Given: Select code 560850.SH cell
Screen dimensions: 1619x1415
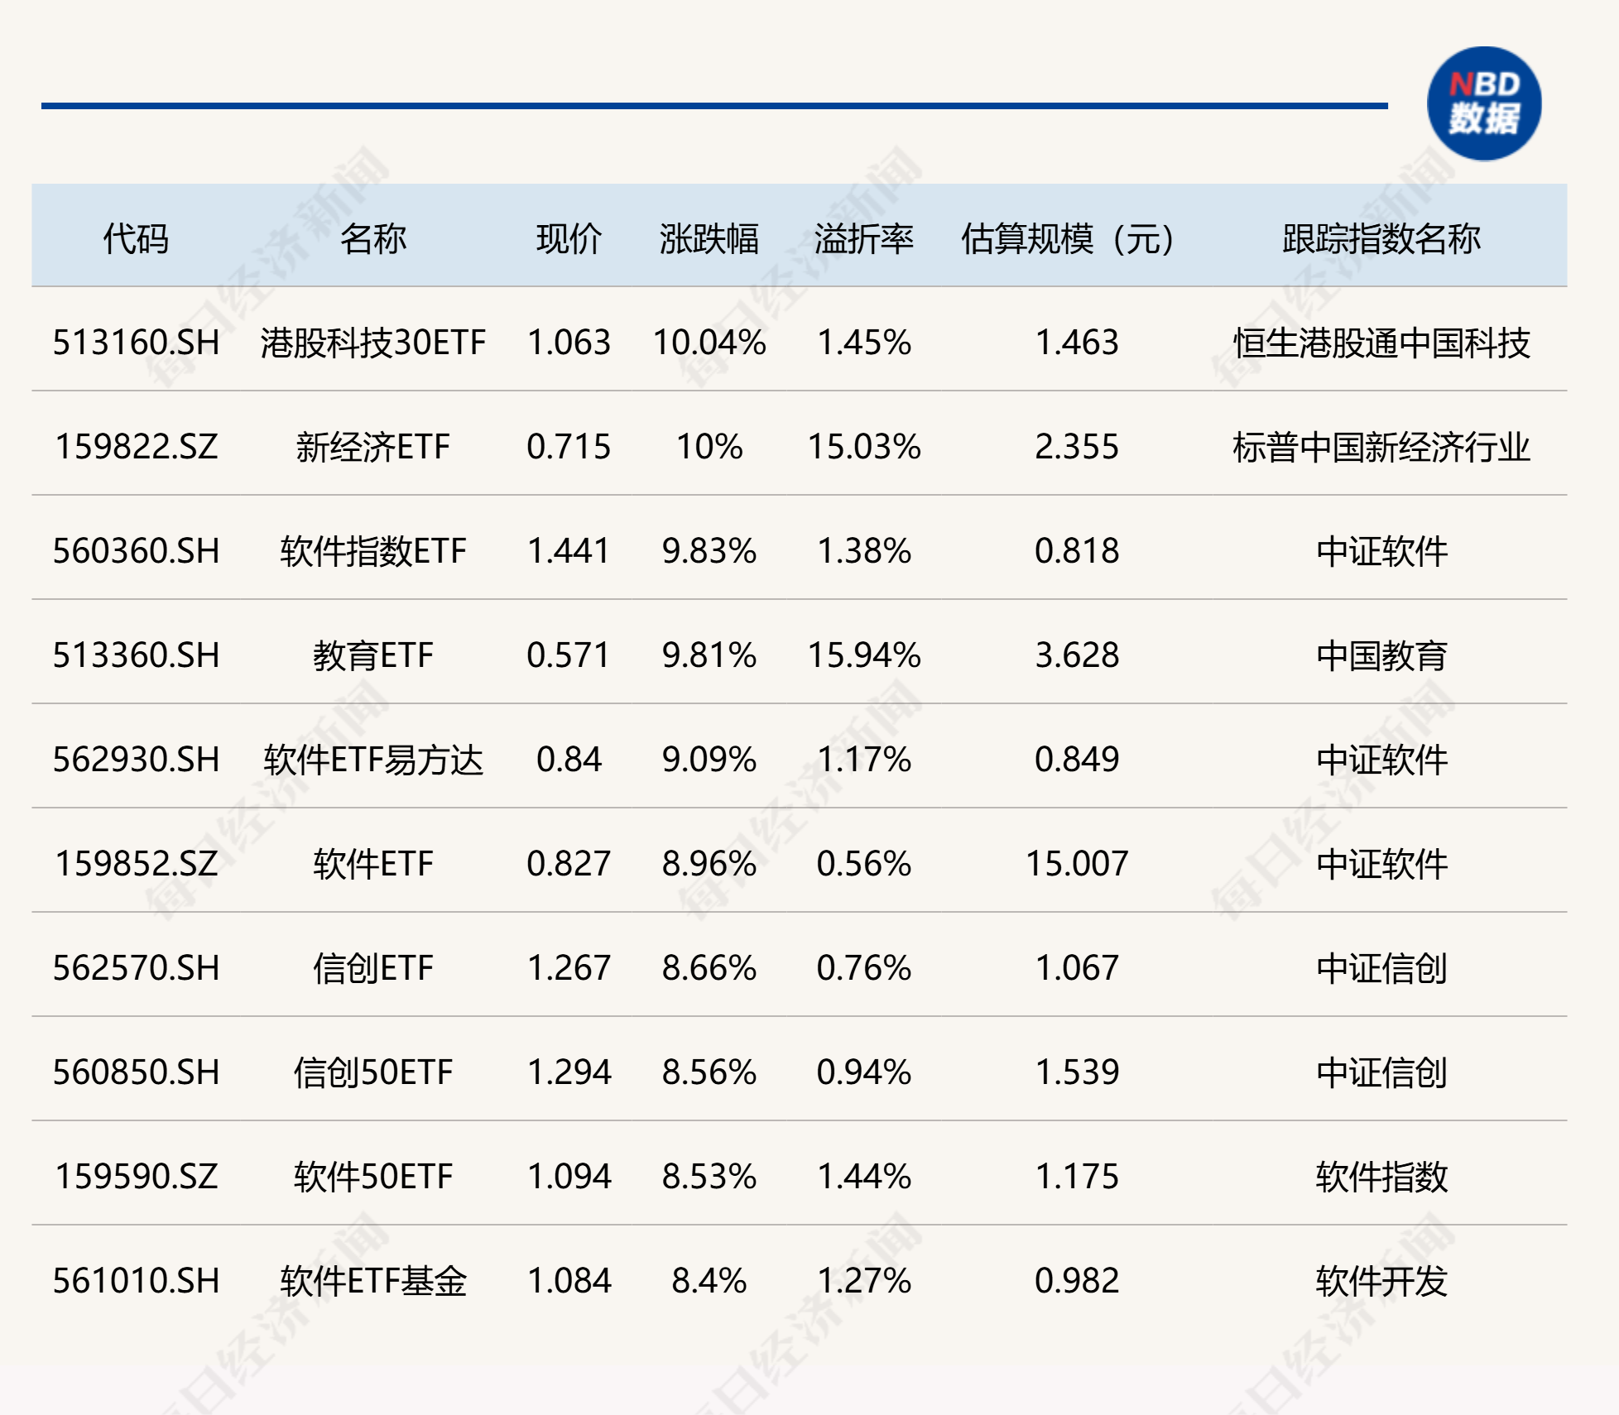Looking at the screenshot, I should (x=136, y=1072).
